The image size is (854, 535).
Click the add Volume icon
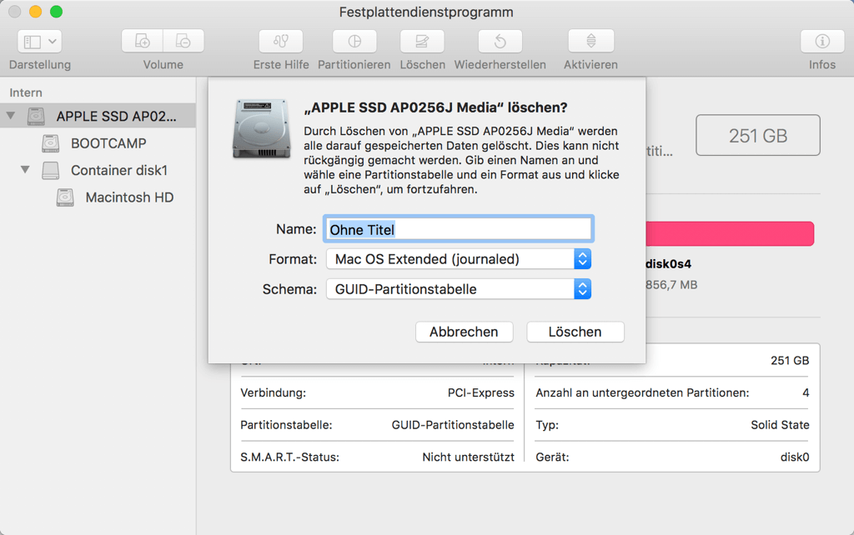(142, 42)
